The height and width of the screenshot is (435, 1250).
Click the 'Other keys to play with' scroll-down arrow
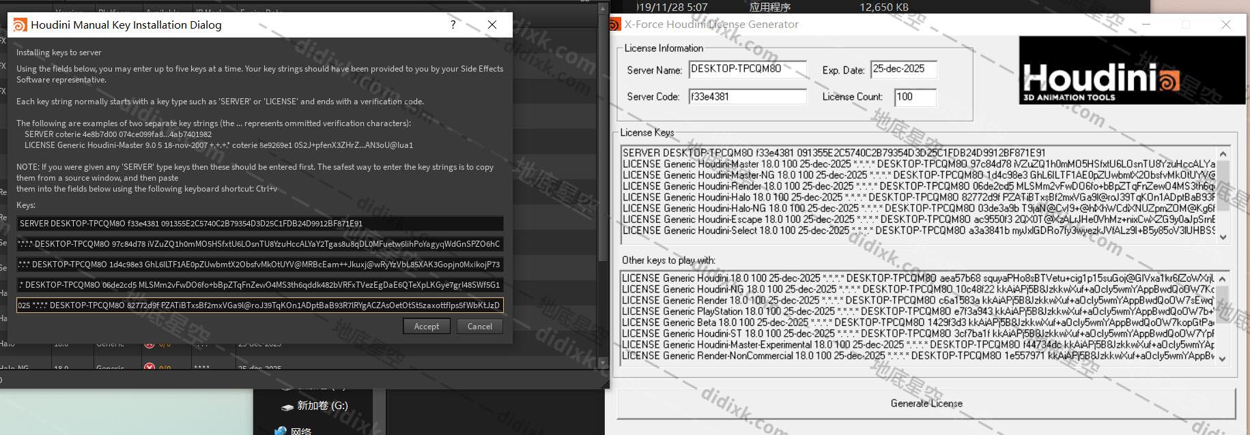(1223, 359)
